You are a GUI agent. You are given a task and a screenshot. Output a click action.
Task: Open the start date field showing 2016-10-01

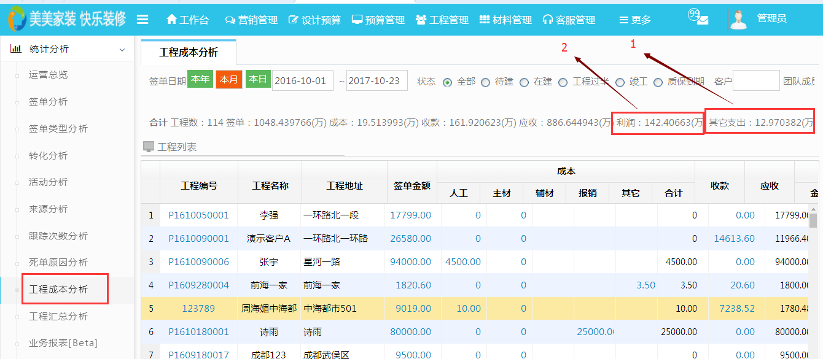[302, 80]
